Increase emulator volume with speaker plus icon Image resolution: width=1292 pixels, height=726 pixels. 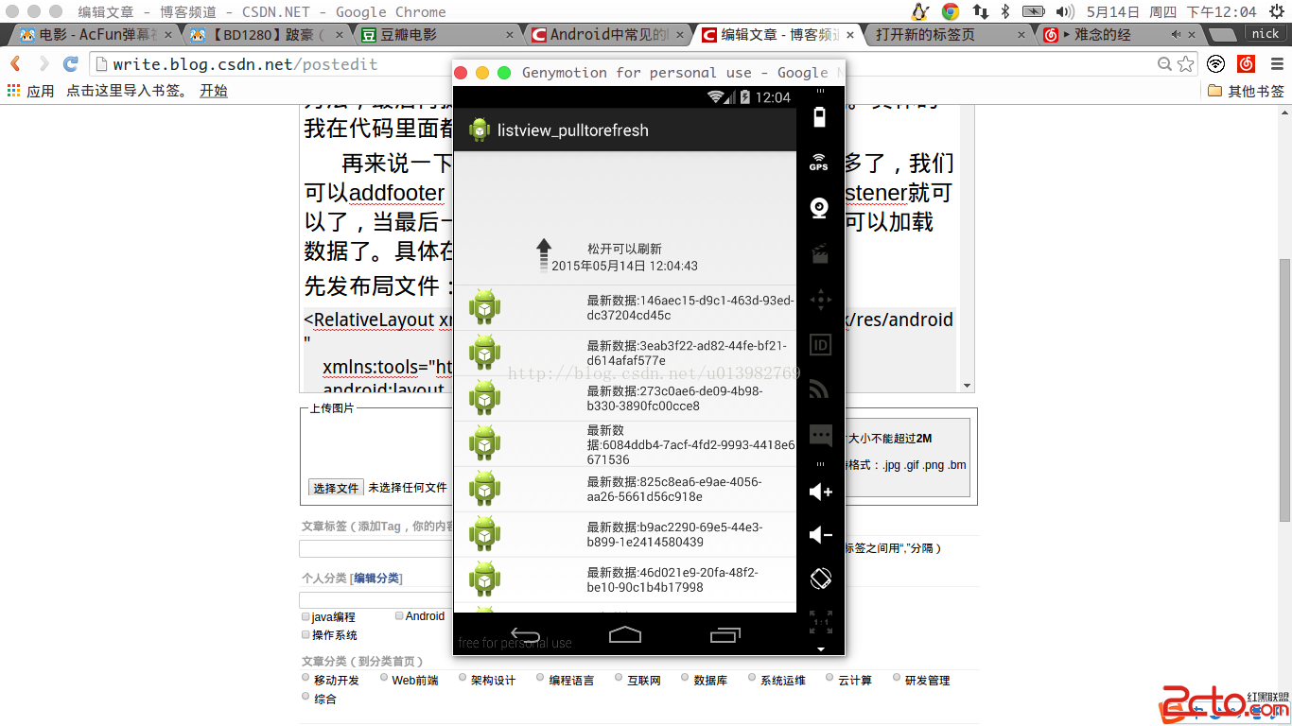tap(820, 492)
